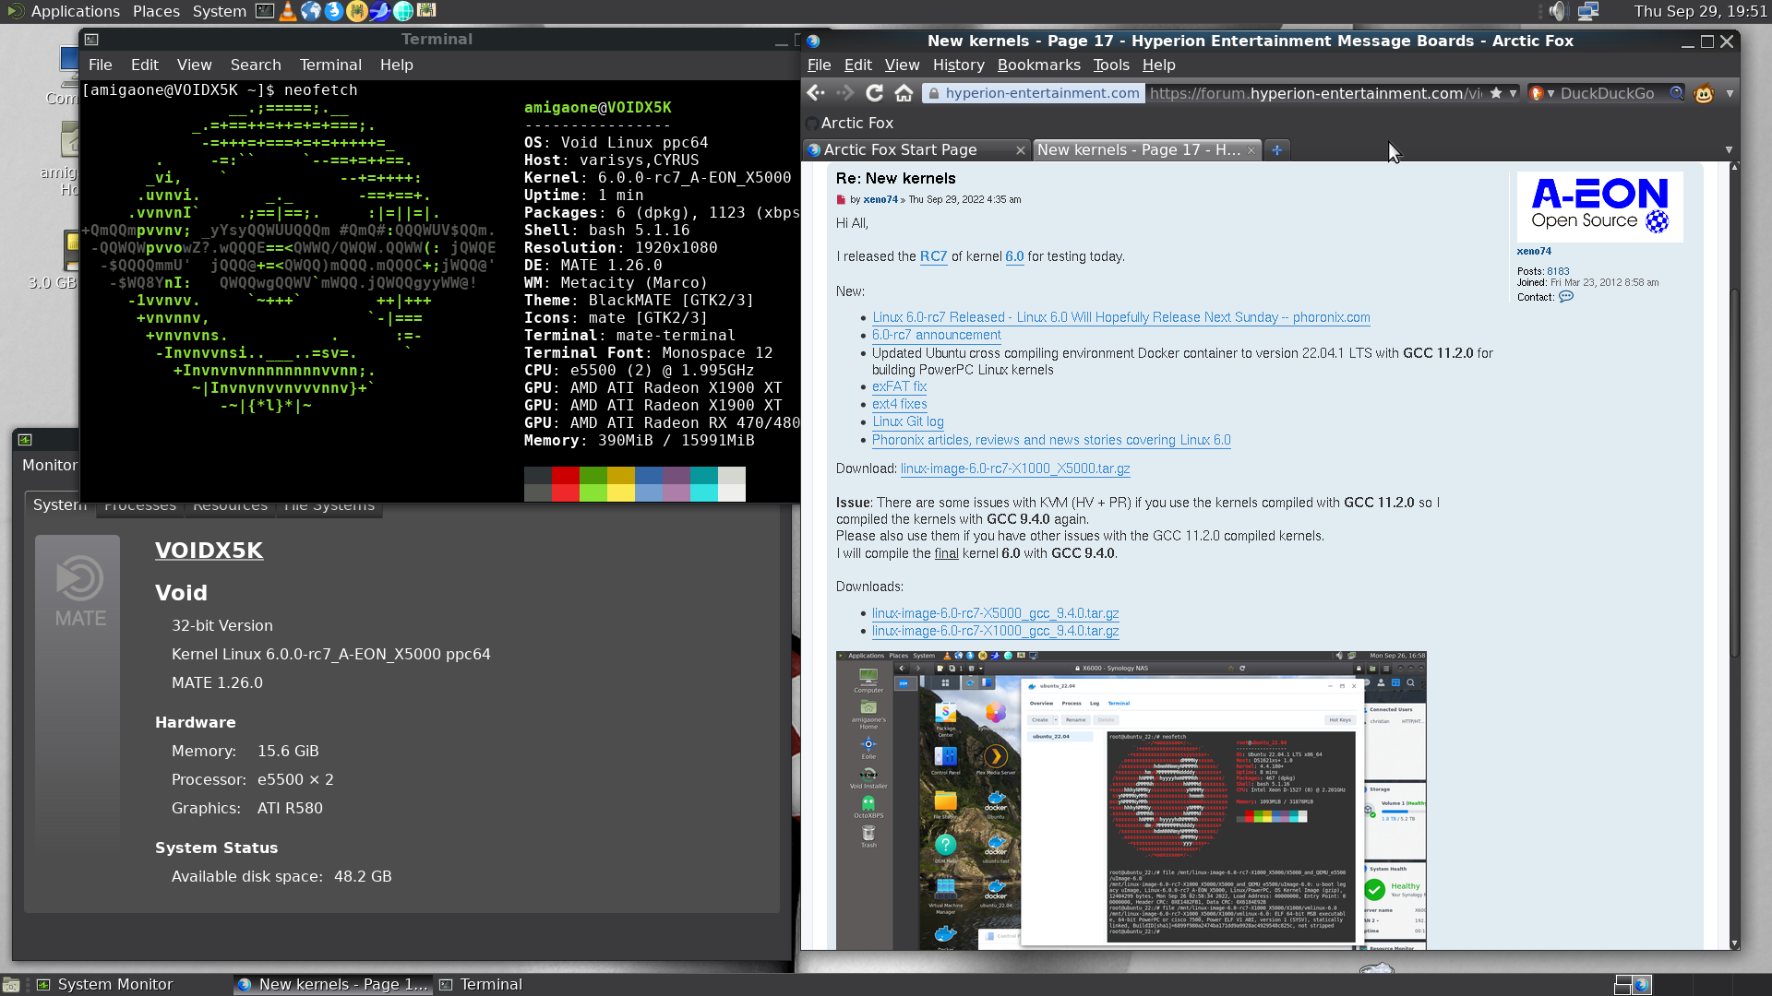Image resolution: width=1772 pixels, height=996 pixels.
Task: Open the Bookmarks menu in Arctic Fox
Action: click(1038, 65)
